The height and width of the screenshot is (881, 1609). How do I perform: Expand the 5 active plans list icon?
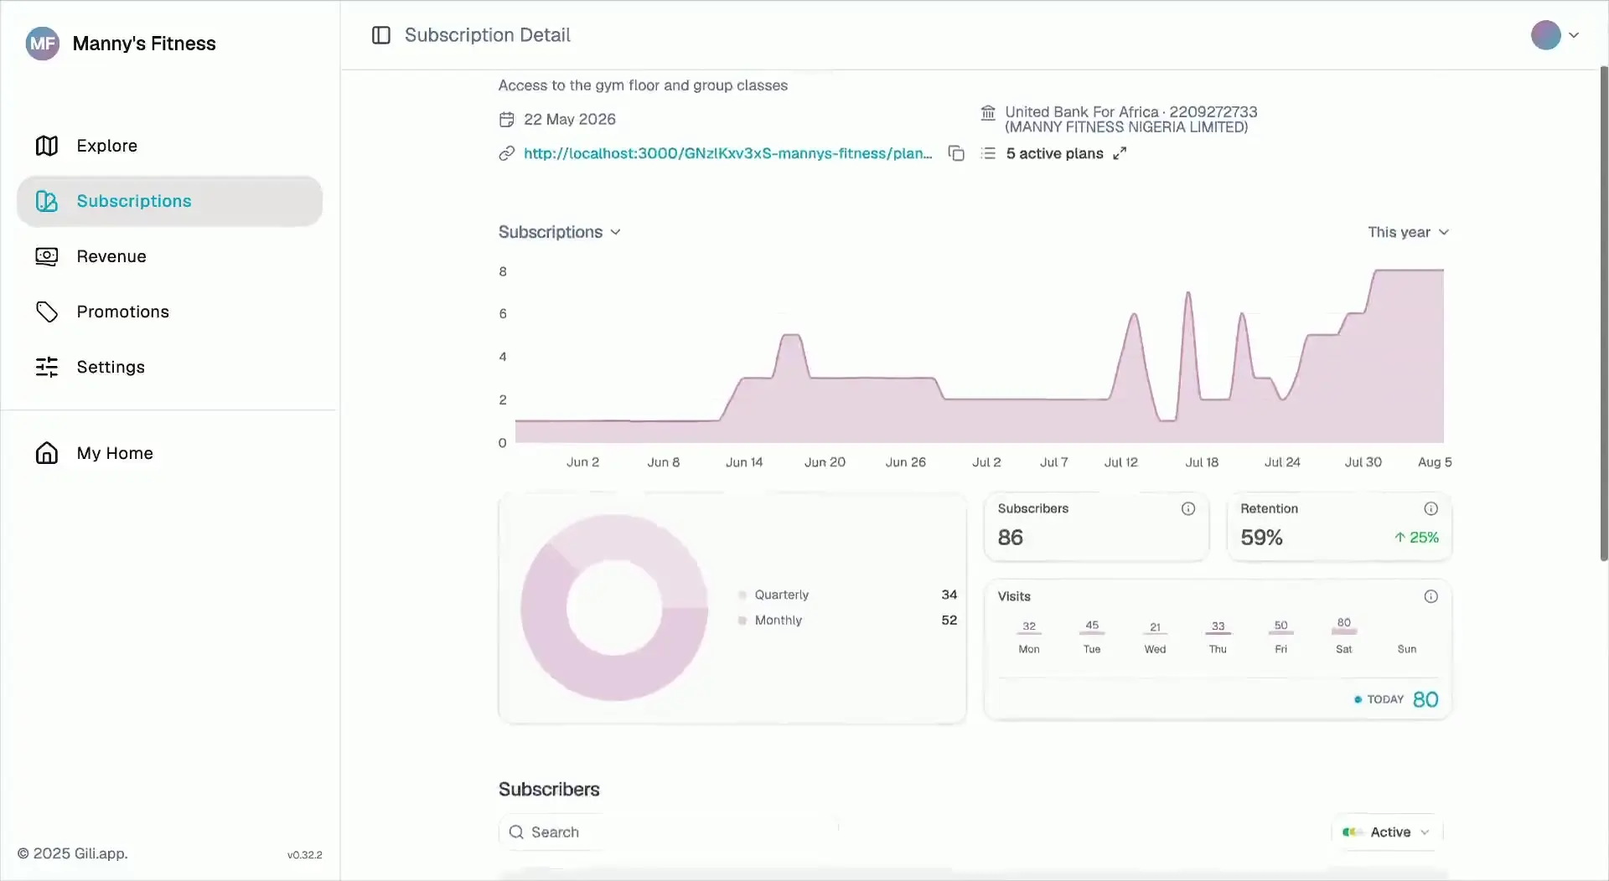[1120, 153]
